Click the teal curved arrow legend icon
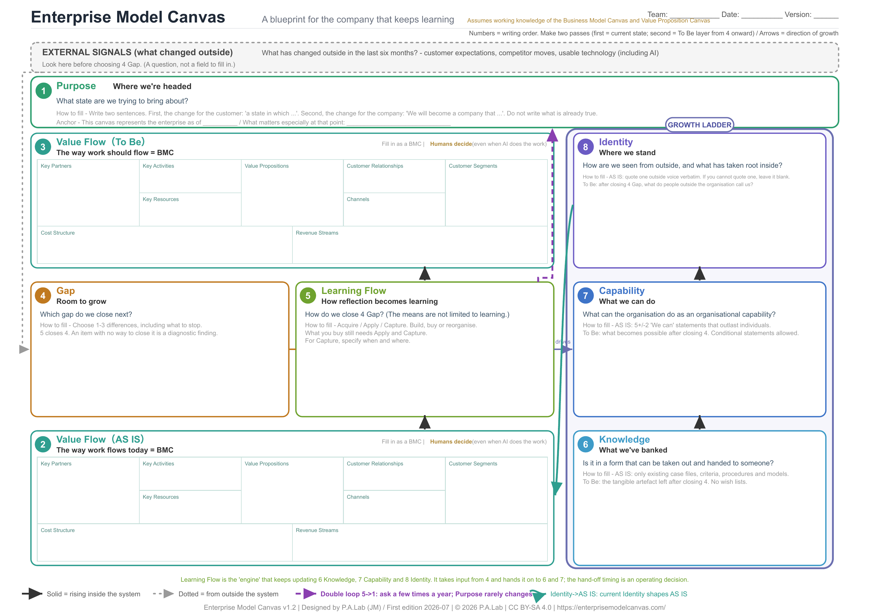Screen dimensions: 870x615 click(x=538, y=595)
